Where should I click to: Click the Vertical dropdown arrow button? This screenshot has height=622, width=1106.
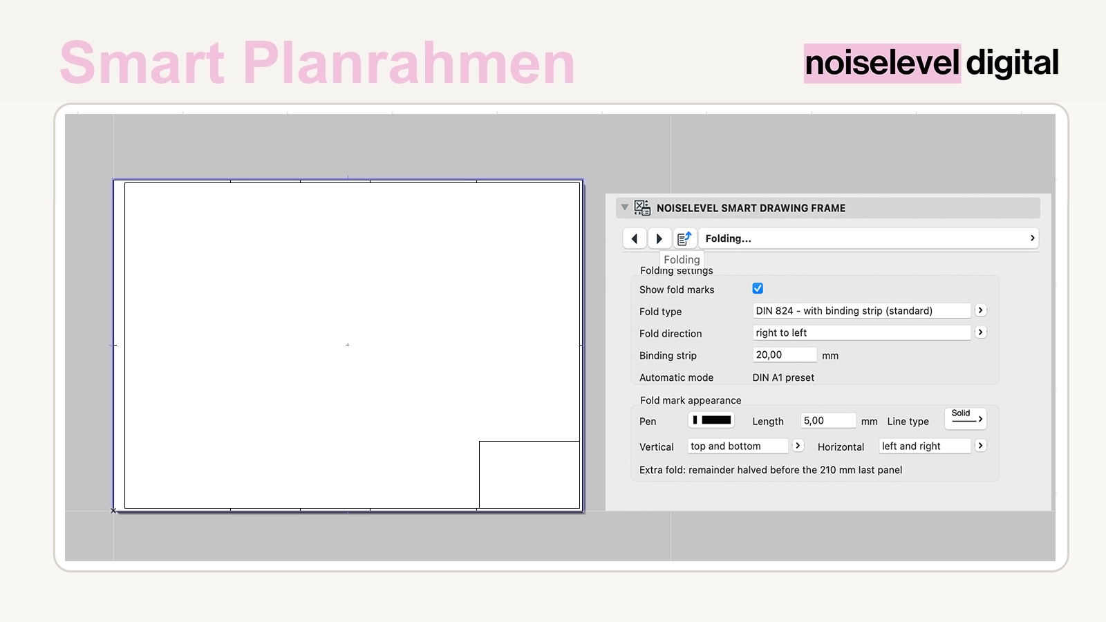pos(798,446)
